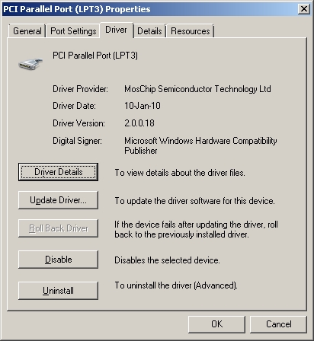Click the Microsoft Windows Hardware Compatibility Publisher text
Screen dimensions: 314x341
200,145
